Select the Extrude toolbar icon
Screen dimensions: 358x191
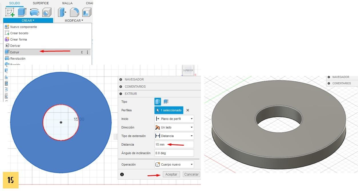[x=22, y=12]
